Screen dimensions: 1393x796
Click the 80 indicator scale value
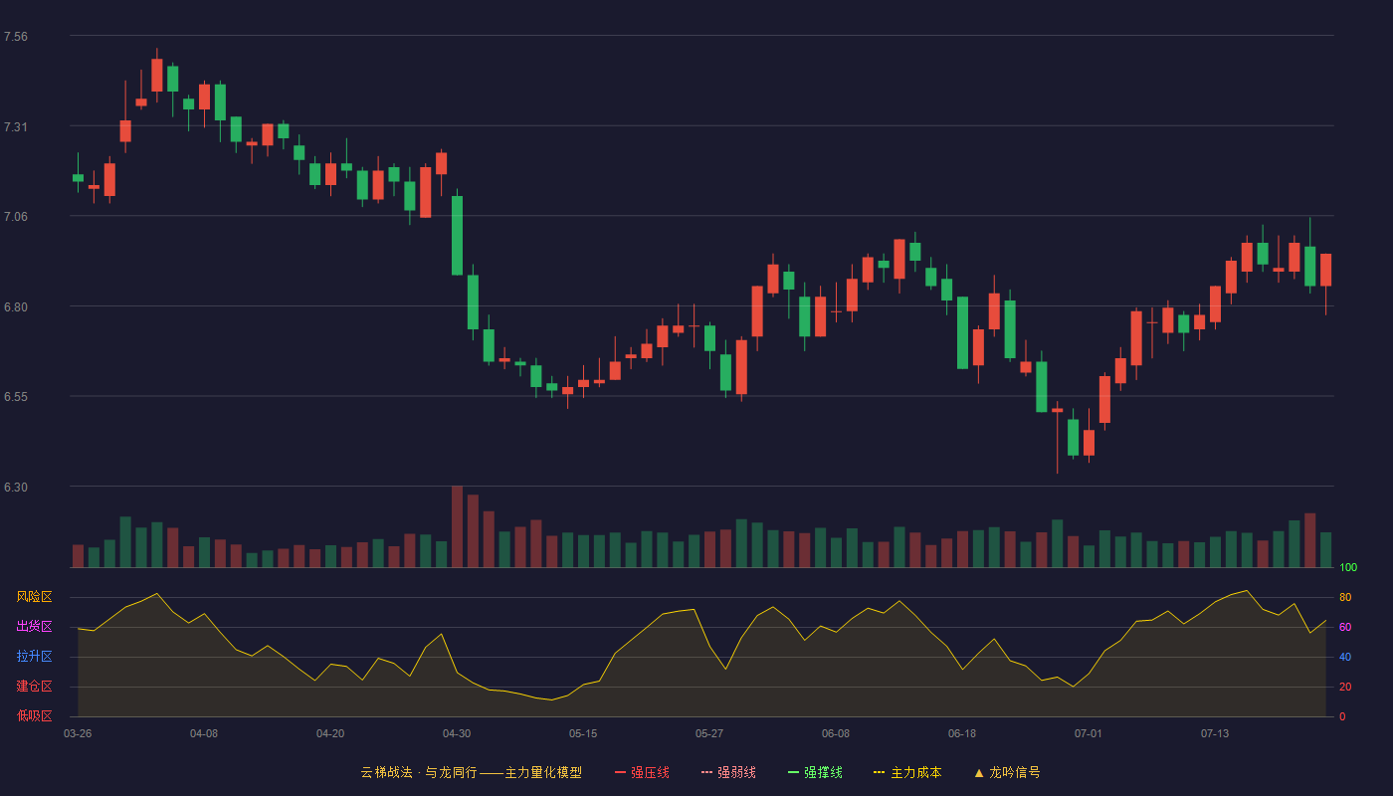1345,597
